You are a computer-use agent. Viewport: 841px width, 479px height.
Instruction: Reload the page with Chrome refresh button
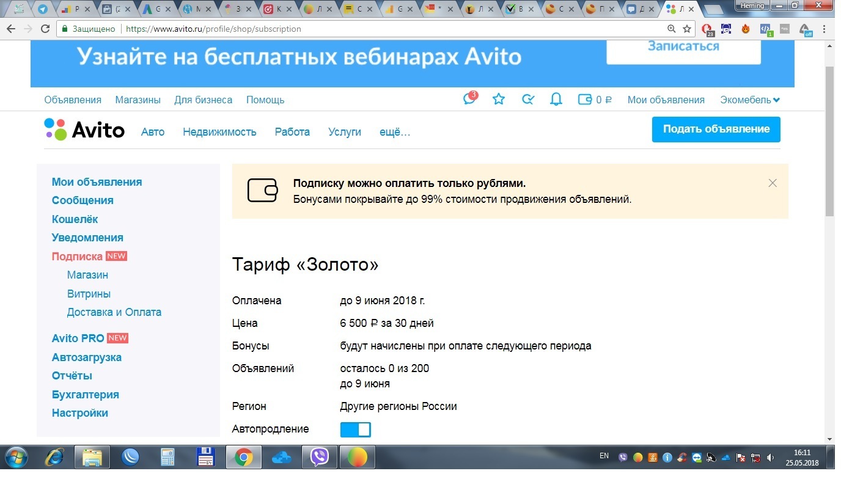[x=45, y=29]
